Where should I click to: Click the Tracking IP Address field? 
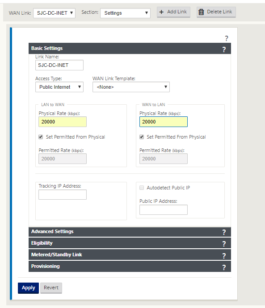(x=63, y=194)
